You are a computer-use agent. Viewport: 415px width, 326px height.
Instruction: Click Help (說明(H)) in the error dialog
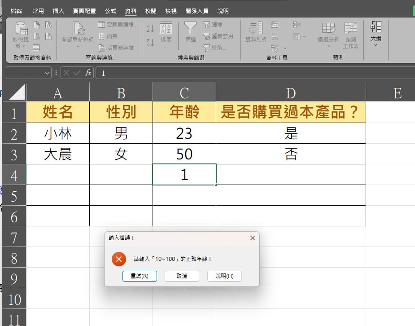pyautogui.click(x=224, y=276)
